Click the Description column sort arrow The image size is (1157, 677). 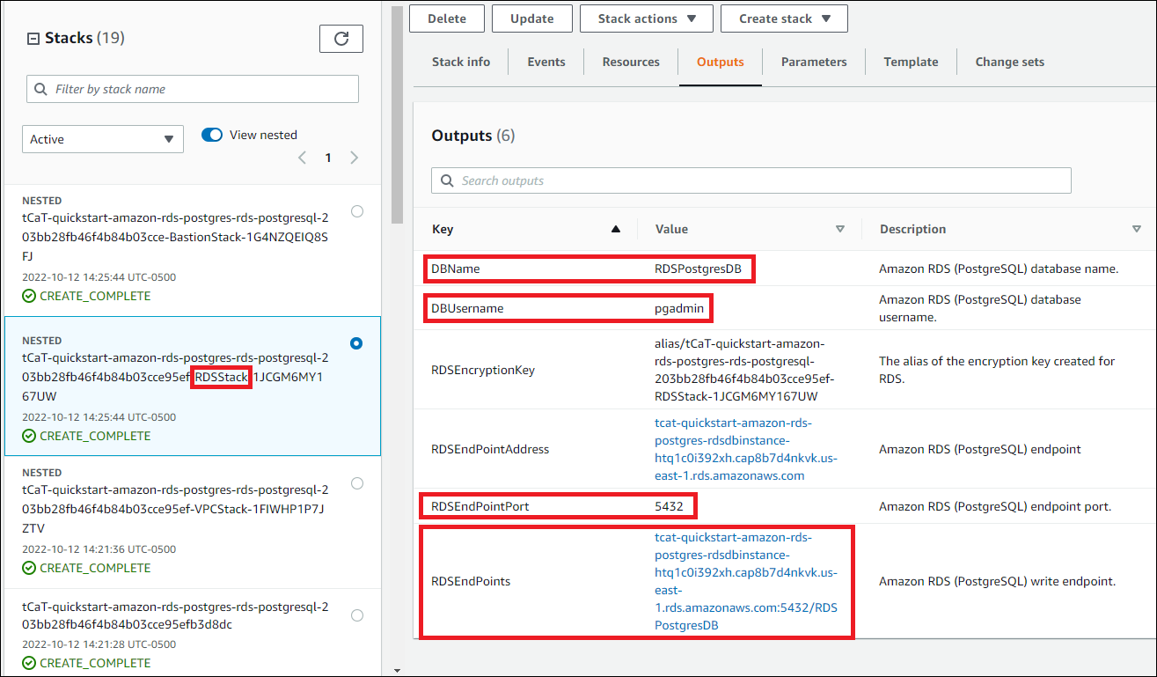[x=1136, y=229]
